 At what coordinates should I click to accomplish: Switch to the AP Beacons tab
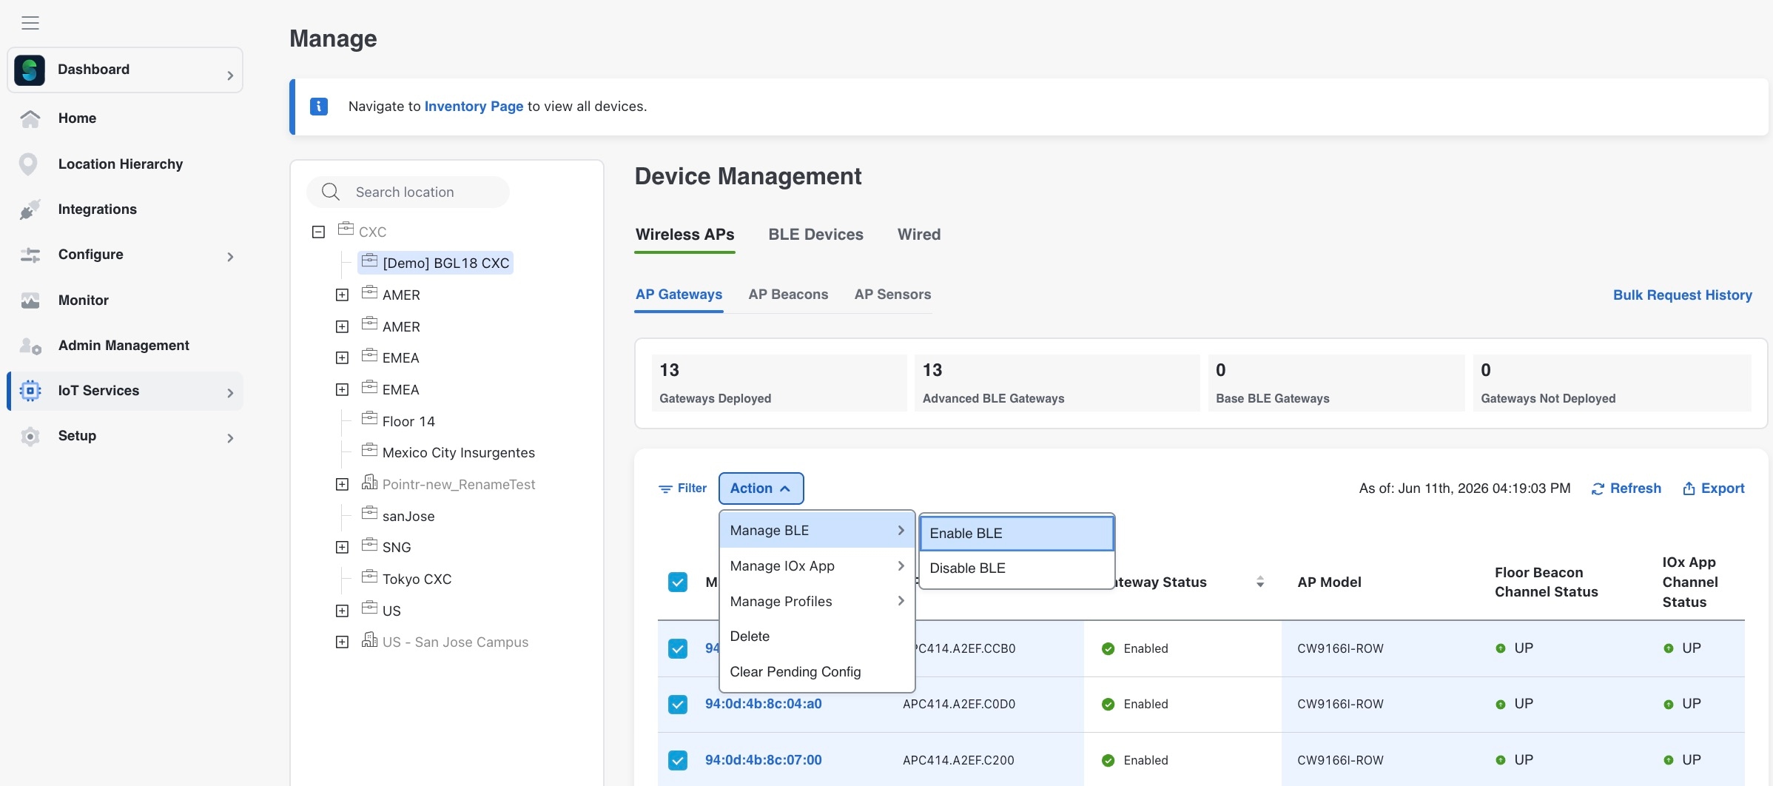coord(788,295)
